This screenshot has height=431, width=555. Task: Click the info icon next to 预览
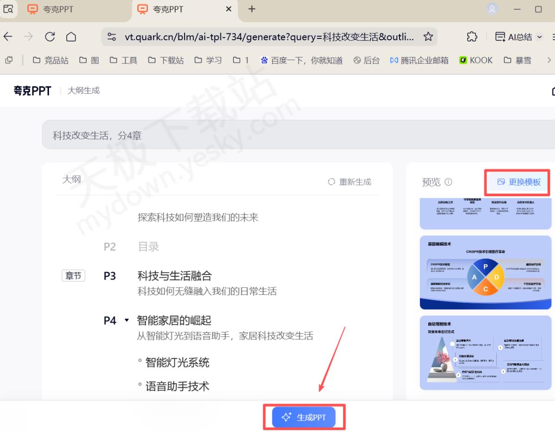point(448,182)
